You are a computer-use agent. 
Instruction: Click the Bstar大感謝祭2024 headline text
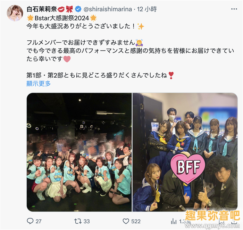62,18
